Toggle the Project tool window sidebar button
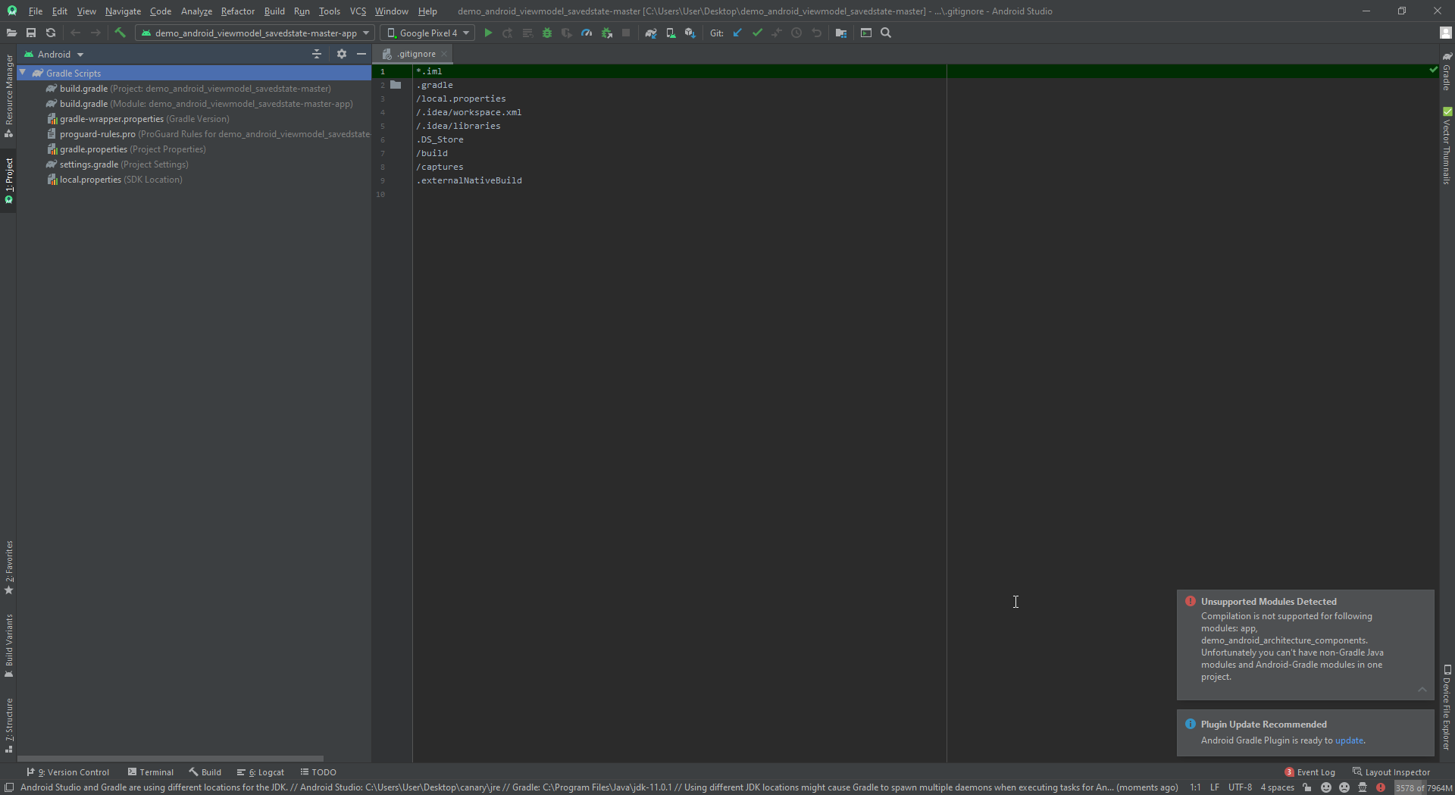The height and width of the screenshot is (795, 1455). (9, 180)
